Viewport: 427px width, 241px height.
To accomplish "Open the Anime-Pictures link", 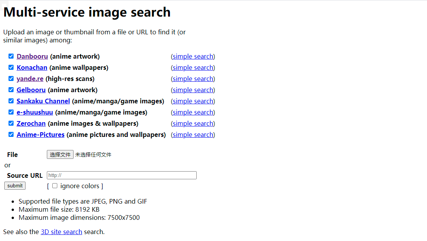I will 41,135.
